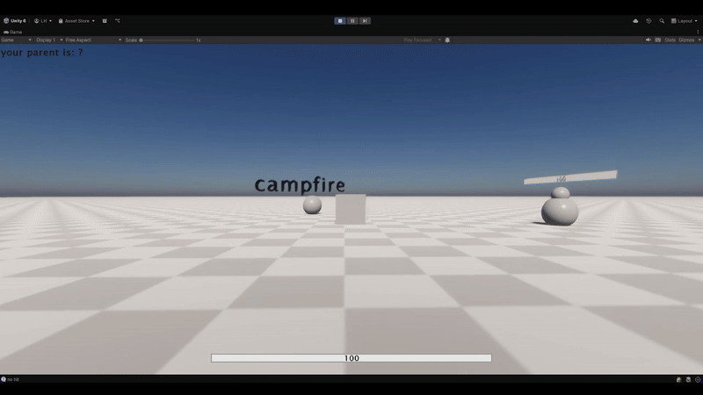The image size is (703, 395).
Task: Click the search magnifier icon
Action: pos(662,20)
